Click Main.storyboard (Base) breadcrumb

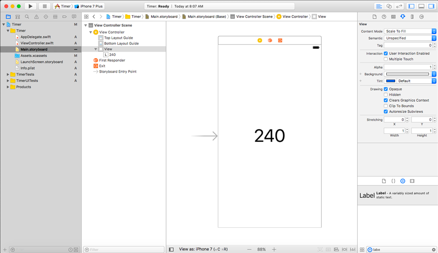204,17
